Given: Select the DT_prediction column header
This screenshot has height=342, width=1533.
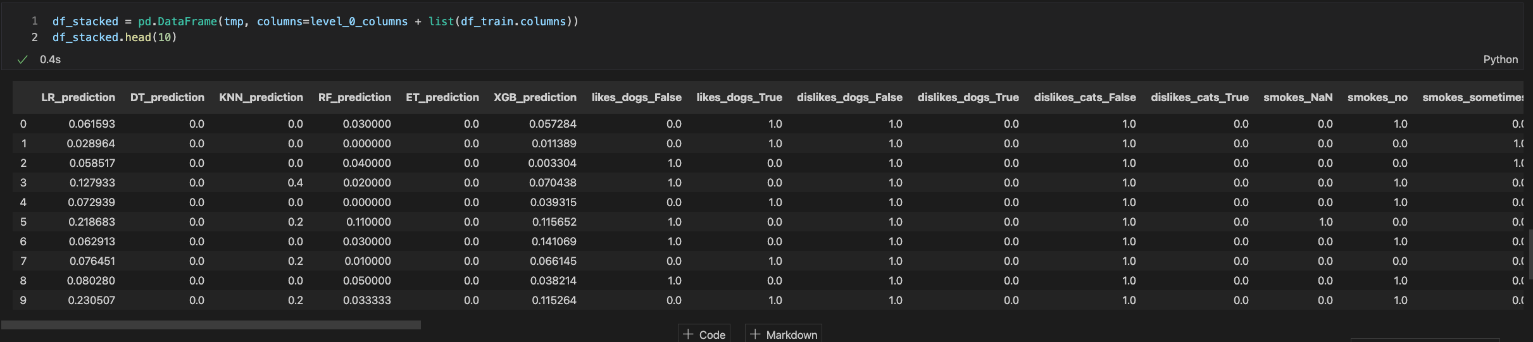Looking at the screenshot, I should coord(167,97).
